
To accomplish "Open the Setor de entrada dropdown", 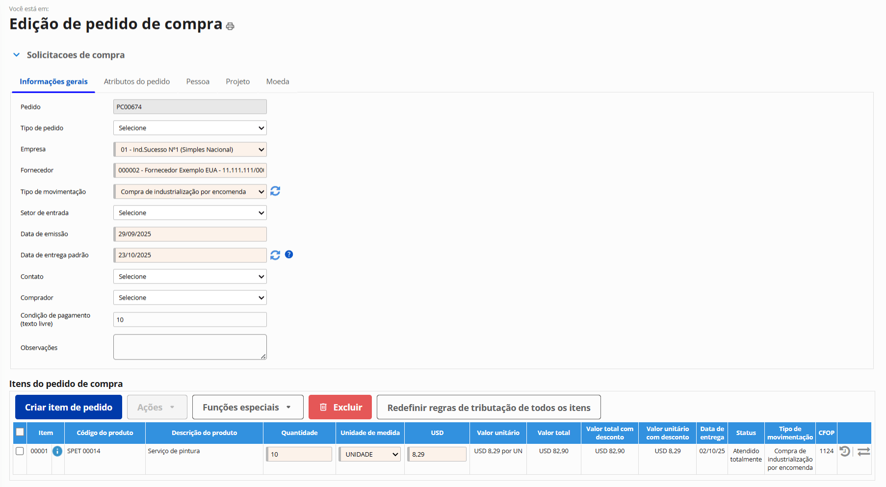I will [x=190, y=213].
